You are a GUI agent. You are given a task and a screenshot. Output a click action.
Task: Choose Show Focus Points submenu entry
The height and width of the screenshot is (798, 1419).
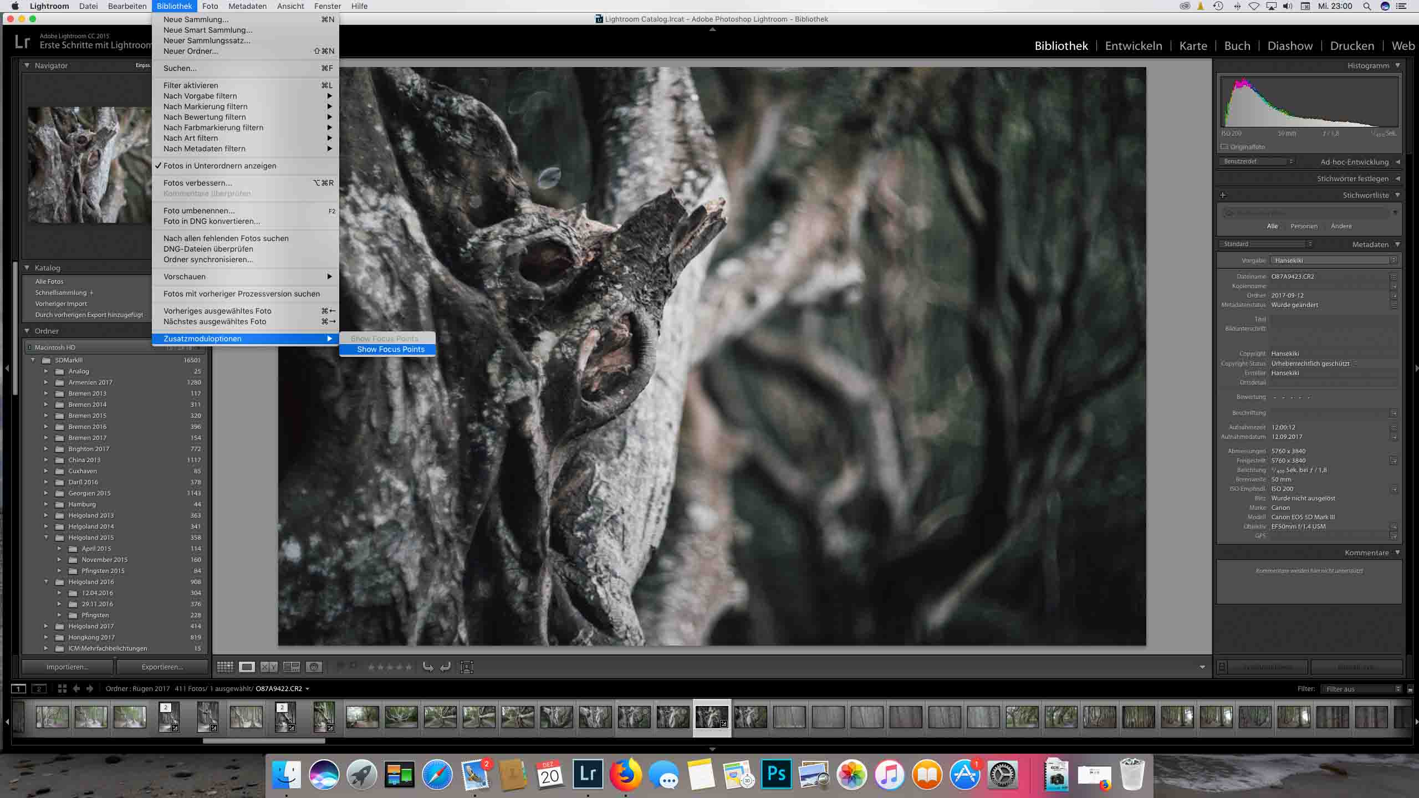pos(390,349)
